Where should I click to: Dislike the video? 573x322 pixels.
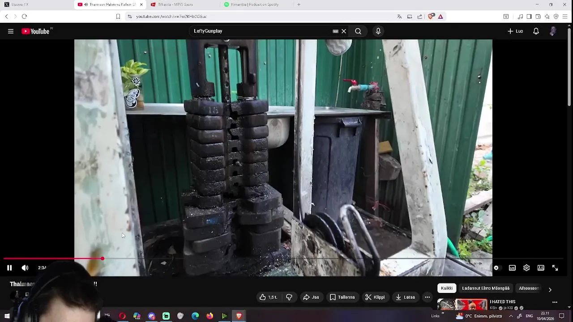click(x=289, y=297)
